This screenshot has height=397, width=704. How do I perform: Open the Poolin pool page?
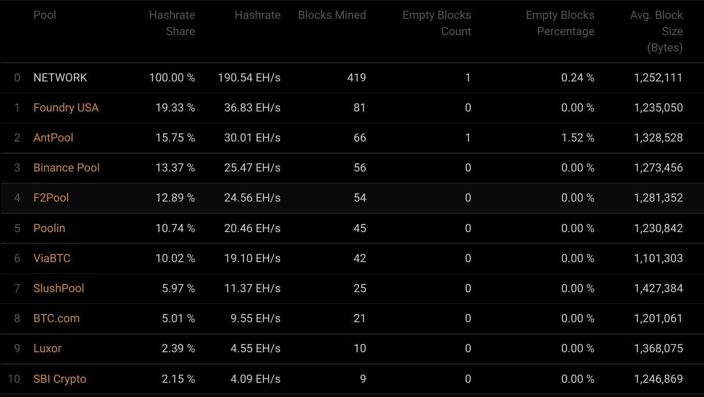tap(49, 228)
